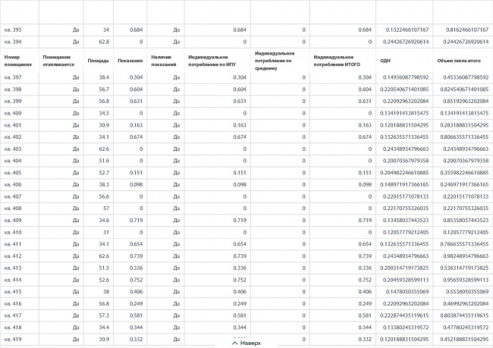The image size is (493, 348).
Task: Click the ОДН value "0.148971917366165"
Action: tap(404, 184)
